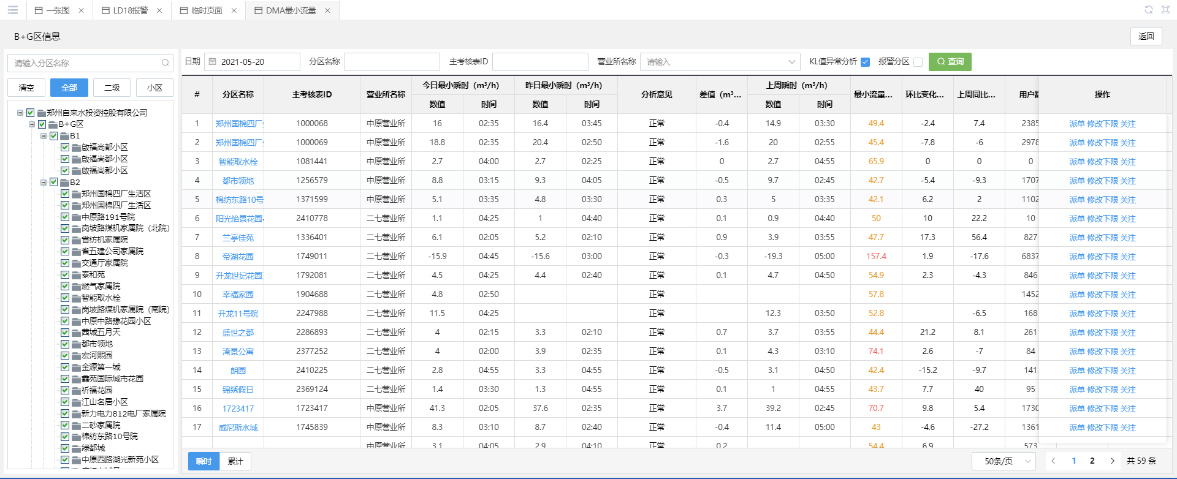This screenshot has height=479, width=1177.
Task: Click the search icon in the zone name filter box
Action: pyautogui.click(x=165, y=62)
